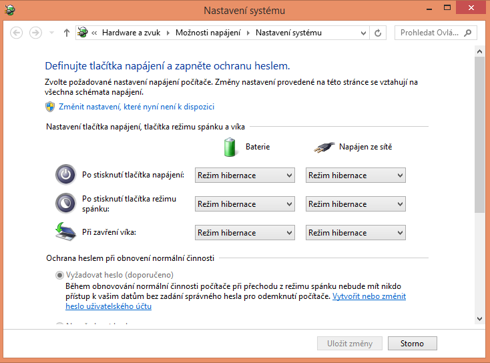Select the 'Vyžadovat heslo (doporučeno)' radio button

59,275
